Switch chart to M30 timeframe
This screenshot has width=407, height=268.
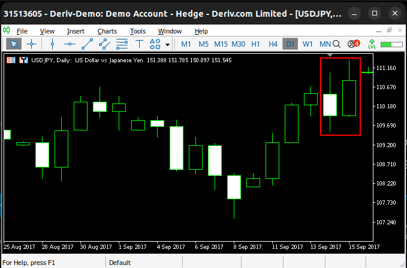pos(239,44)
